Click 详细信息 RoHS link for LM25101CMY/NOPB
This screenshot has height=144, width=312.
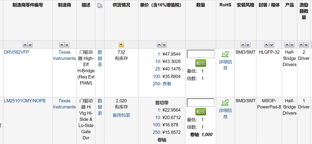(226, 113)
